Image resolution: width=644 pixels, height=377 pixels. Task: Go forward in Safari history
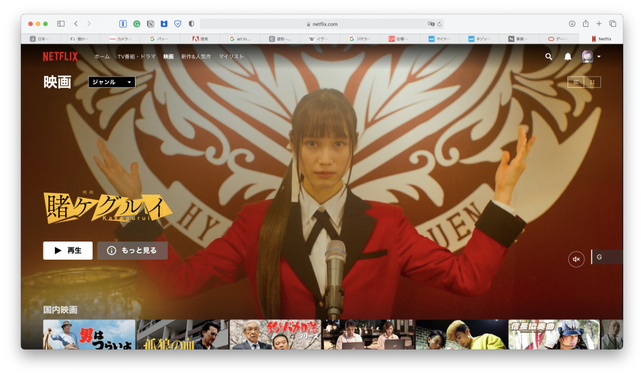pyautogui.click(x=89, y=24)
